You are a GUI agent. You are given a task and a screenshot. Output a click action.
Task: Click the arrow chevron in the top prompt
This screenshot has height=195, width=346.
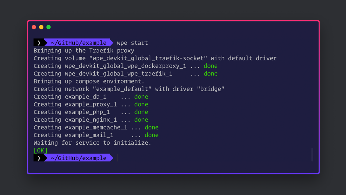[x=38, y=43]
